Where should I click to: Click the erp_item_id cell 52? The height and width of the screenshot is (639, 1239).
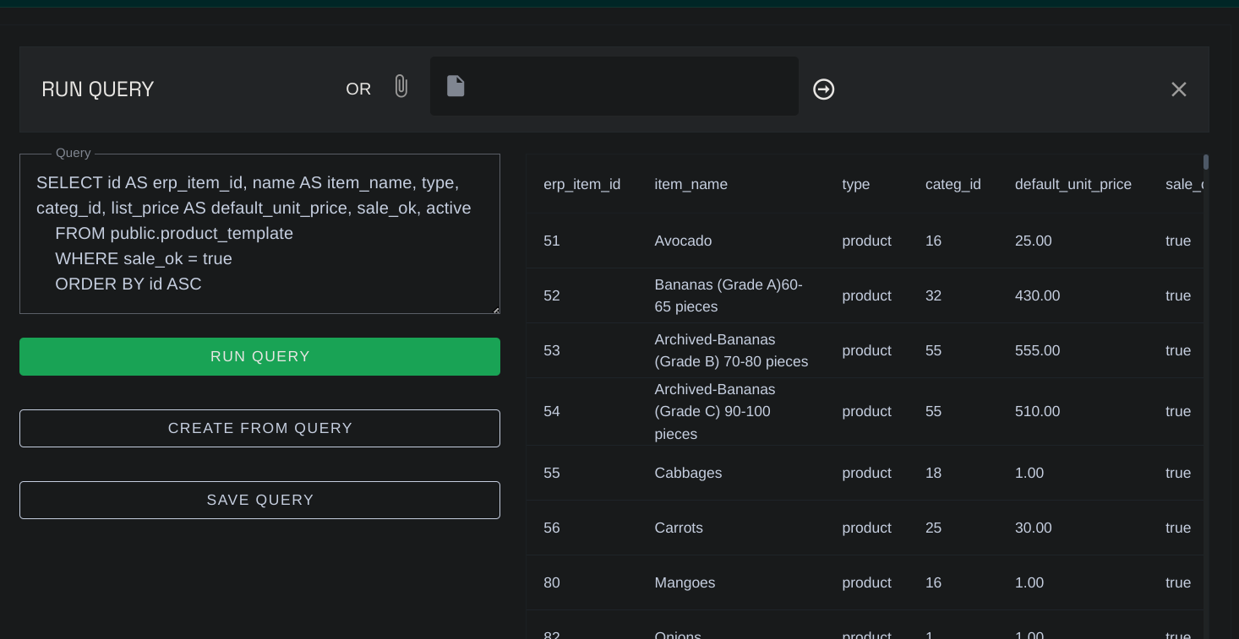552,295
